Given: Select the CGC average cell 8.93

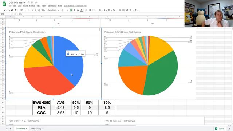Looking at the screenshot, I should (61, 113).
